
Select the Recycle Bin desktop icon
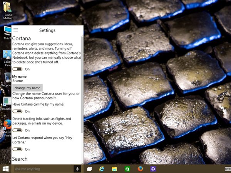click(x=7, y=80)
